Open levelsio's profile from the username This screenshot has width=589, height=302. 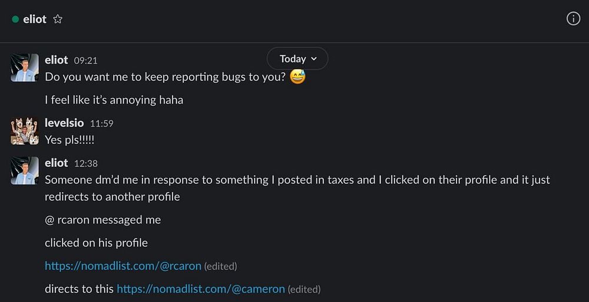click(x=64, y=123)
